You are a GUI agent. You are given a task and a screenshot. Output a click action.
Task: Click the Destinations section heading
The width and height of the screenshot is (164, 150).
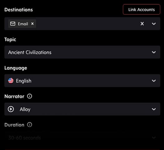(x=19, y=10)
